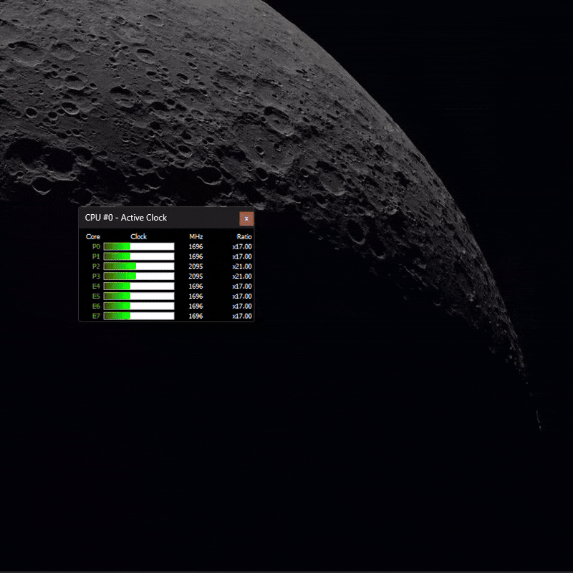Image resolution: width=573 pixels, height=573 pixels.
Task: Click the P0 clock bar
Action: (139, 246)
